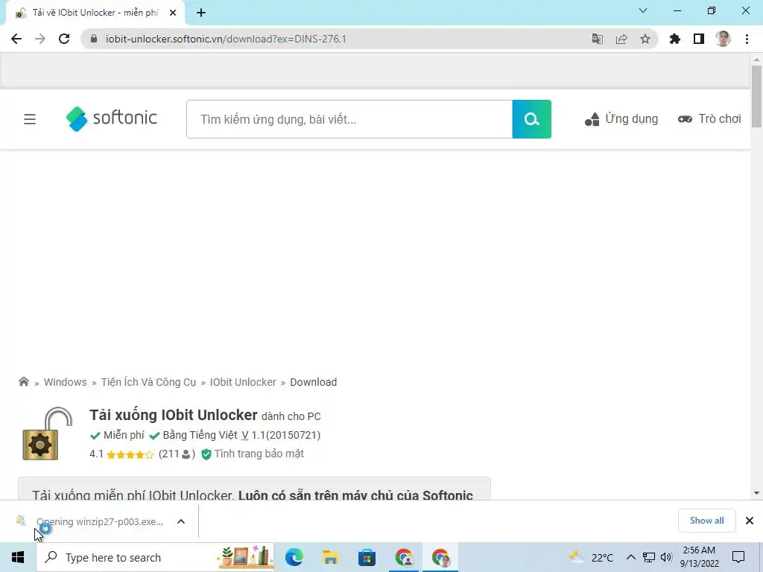Open Microsoft Store from taskbar

coord(367,557)
